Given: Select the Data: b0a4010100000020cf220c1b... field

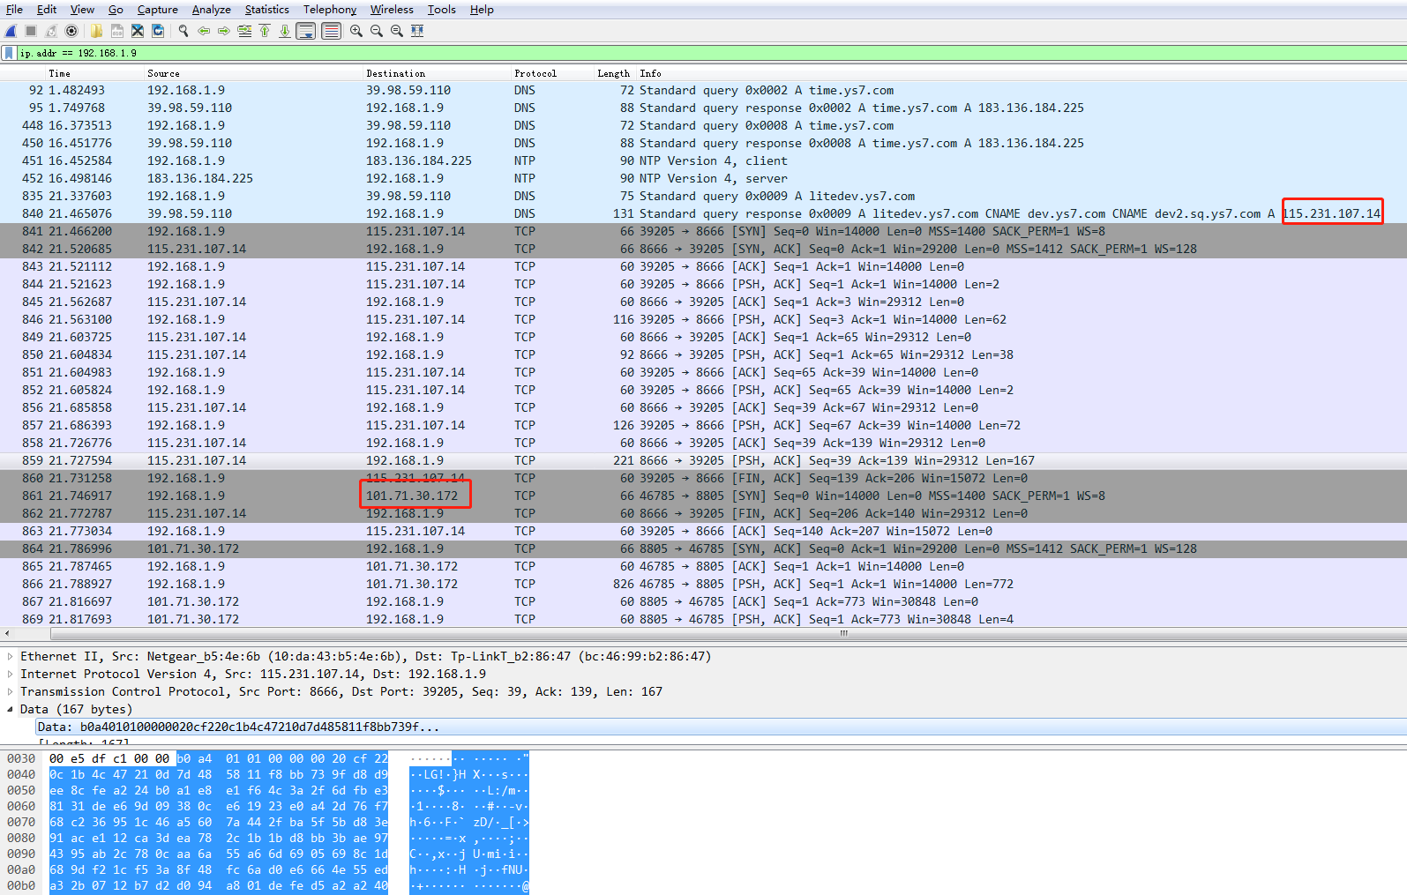Looking at the screenshot, I should (x=721, y=727).
